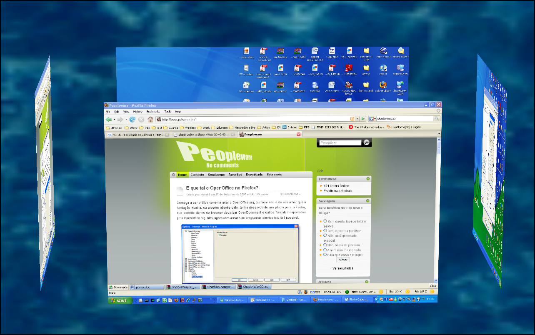The height and width of the screenshot is (335, 535).
Task: Reload the page in Firefox
Action: tap(132, 119)
